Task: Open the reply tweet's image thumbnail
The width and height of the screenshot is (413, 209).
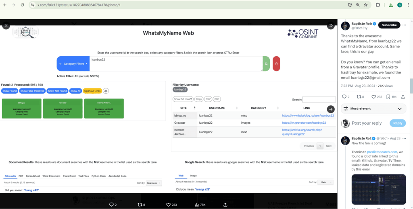Action: [379, 189]
